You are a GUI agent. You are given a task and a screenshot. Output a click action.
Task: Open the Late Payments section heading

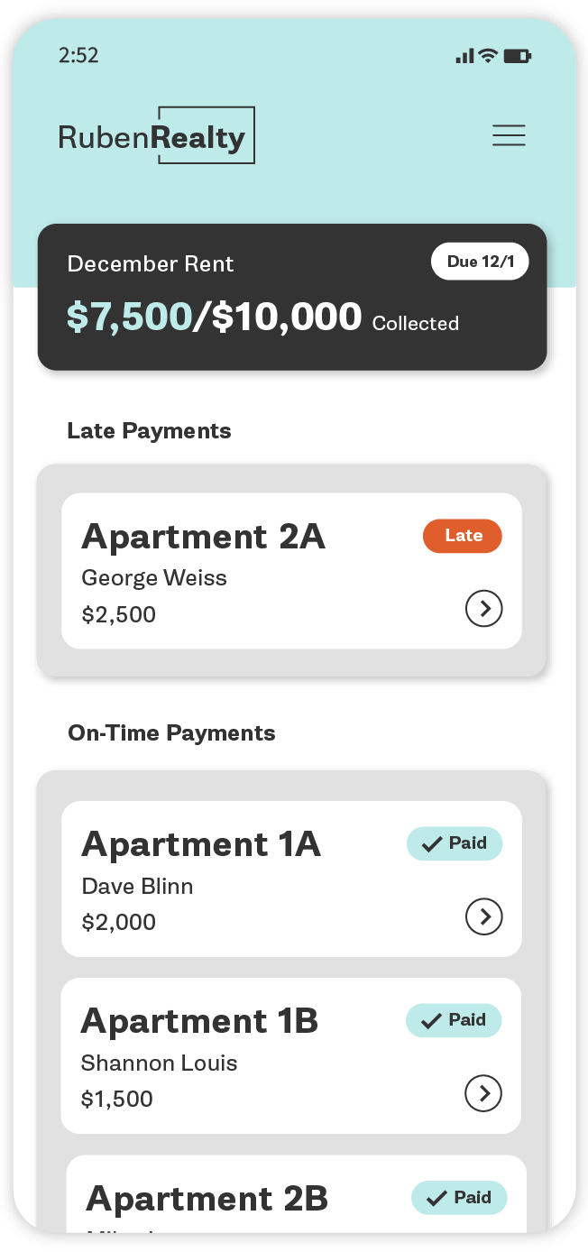[x=149, y=430]
